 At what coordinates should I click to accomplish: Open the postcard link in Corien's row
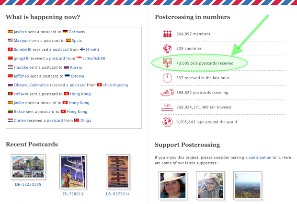[x=55, y=120]
